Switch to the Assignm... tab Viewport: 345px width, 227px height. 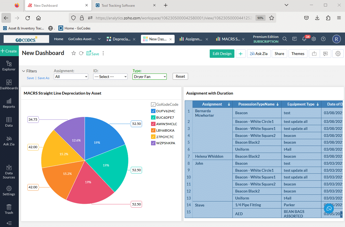point(193,39)
